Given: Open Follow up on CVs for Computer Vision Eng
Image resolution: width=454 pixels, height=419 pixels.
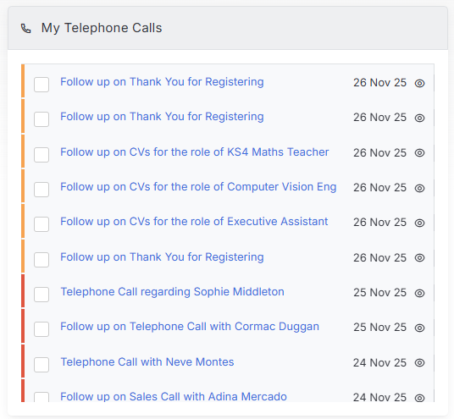Looking at the screenshot, I should pyautogui.click(x=198, y=187).
